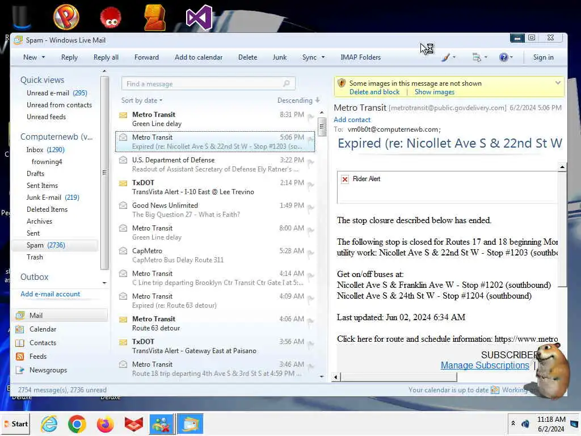Image resolution: width=581 pixels, height=436 pixels.
Task: Open Internet Explorer from taskbar
Action: click(49, 424)
